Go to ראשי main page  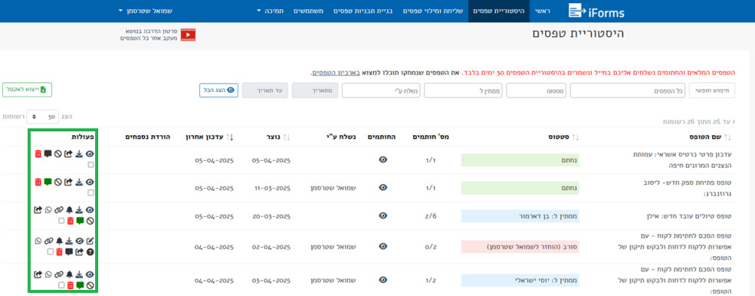point(542,11)
